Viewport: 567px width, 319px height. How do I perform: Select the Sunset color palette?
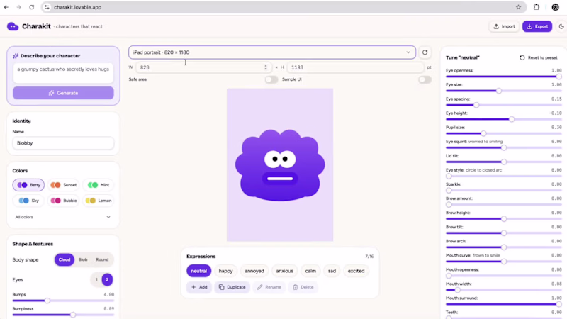(64, 185)
